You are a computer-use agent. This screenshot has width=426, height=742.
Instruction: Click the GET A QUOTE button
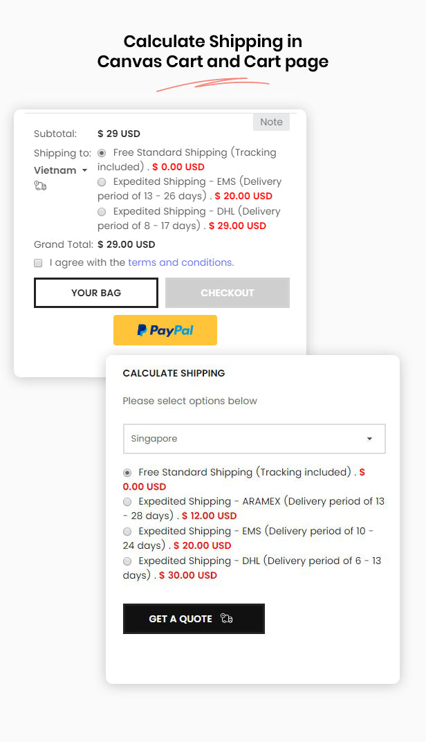pos(194,619)
